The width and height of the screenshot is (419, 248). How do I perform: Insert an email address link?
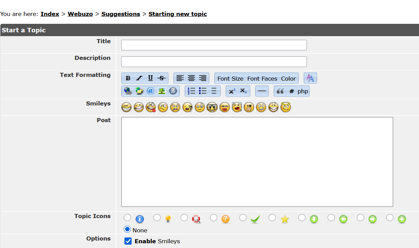150,91
